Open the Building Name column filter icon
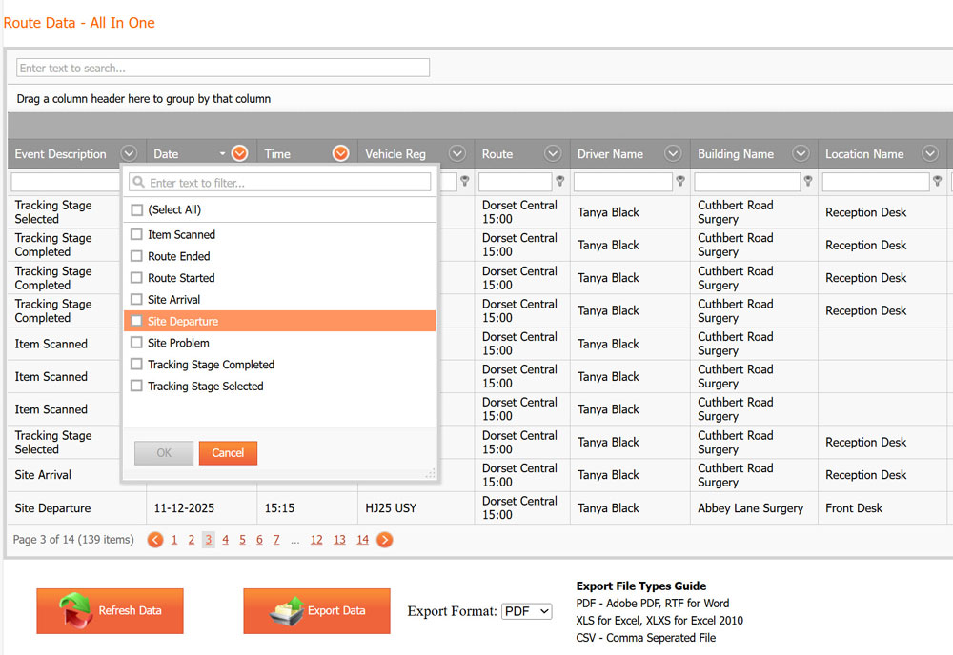 pyautogui.click(x=801, y=154)
